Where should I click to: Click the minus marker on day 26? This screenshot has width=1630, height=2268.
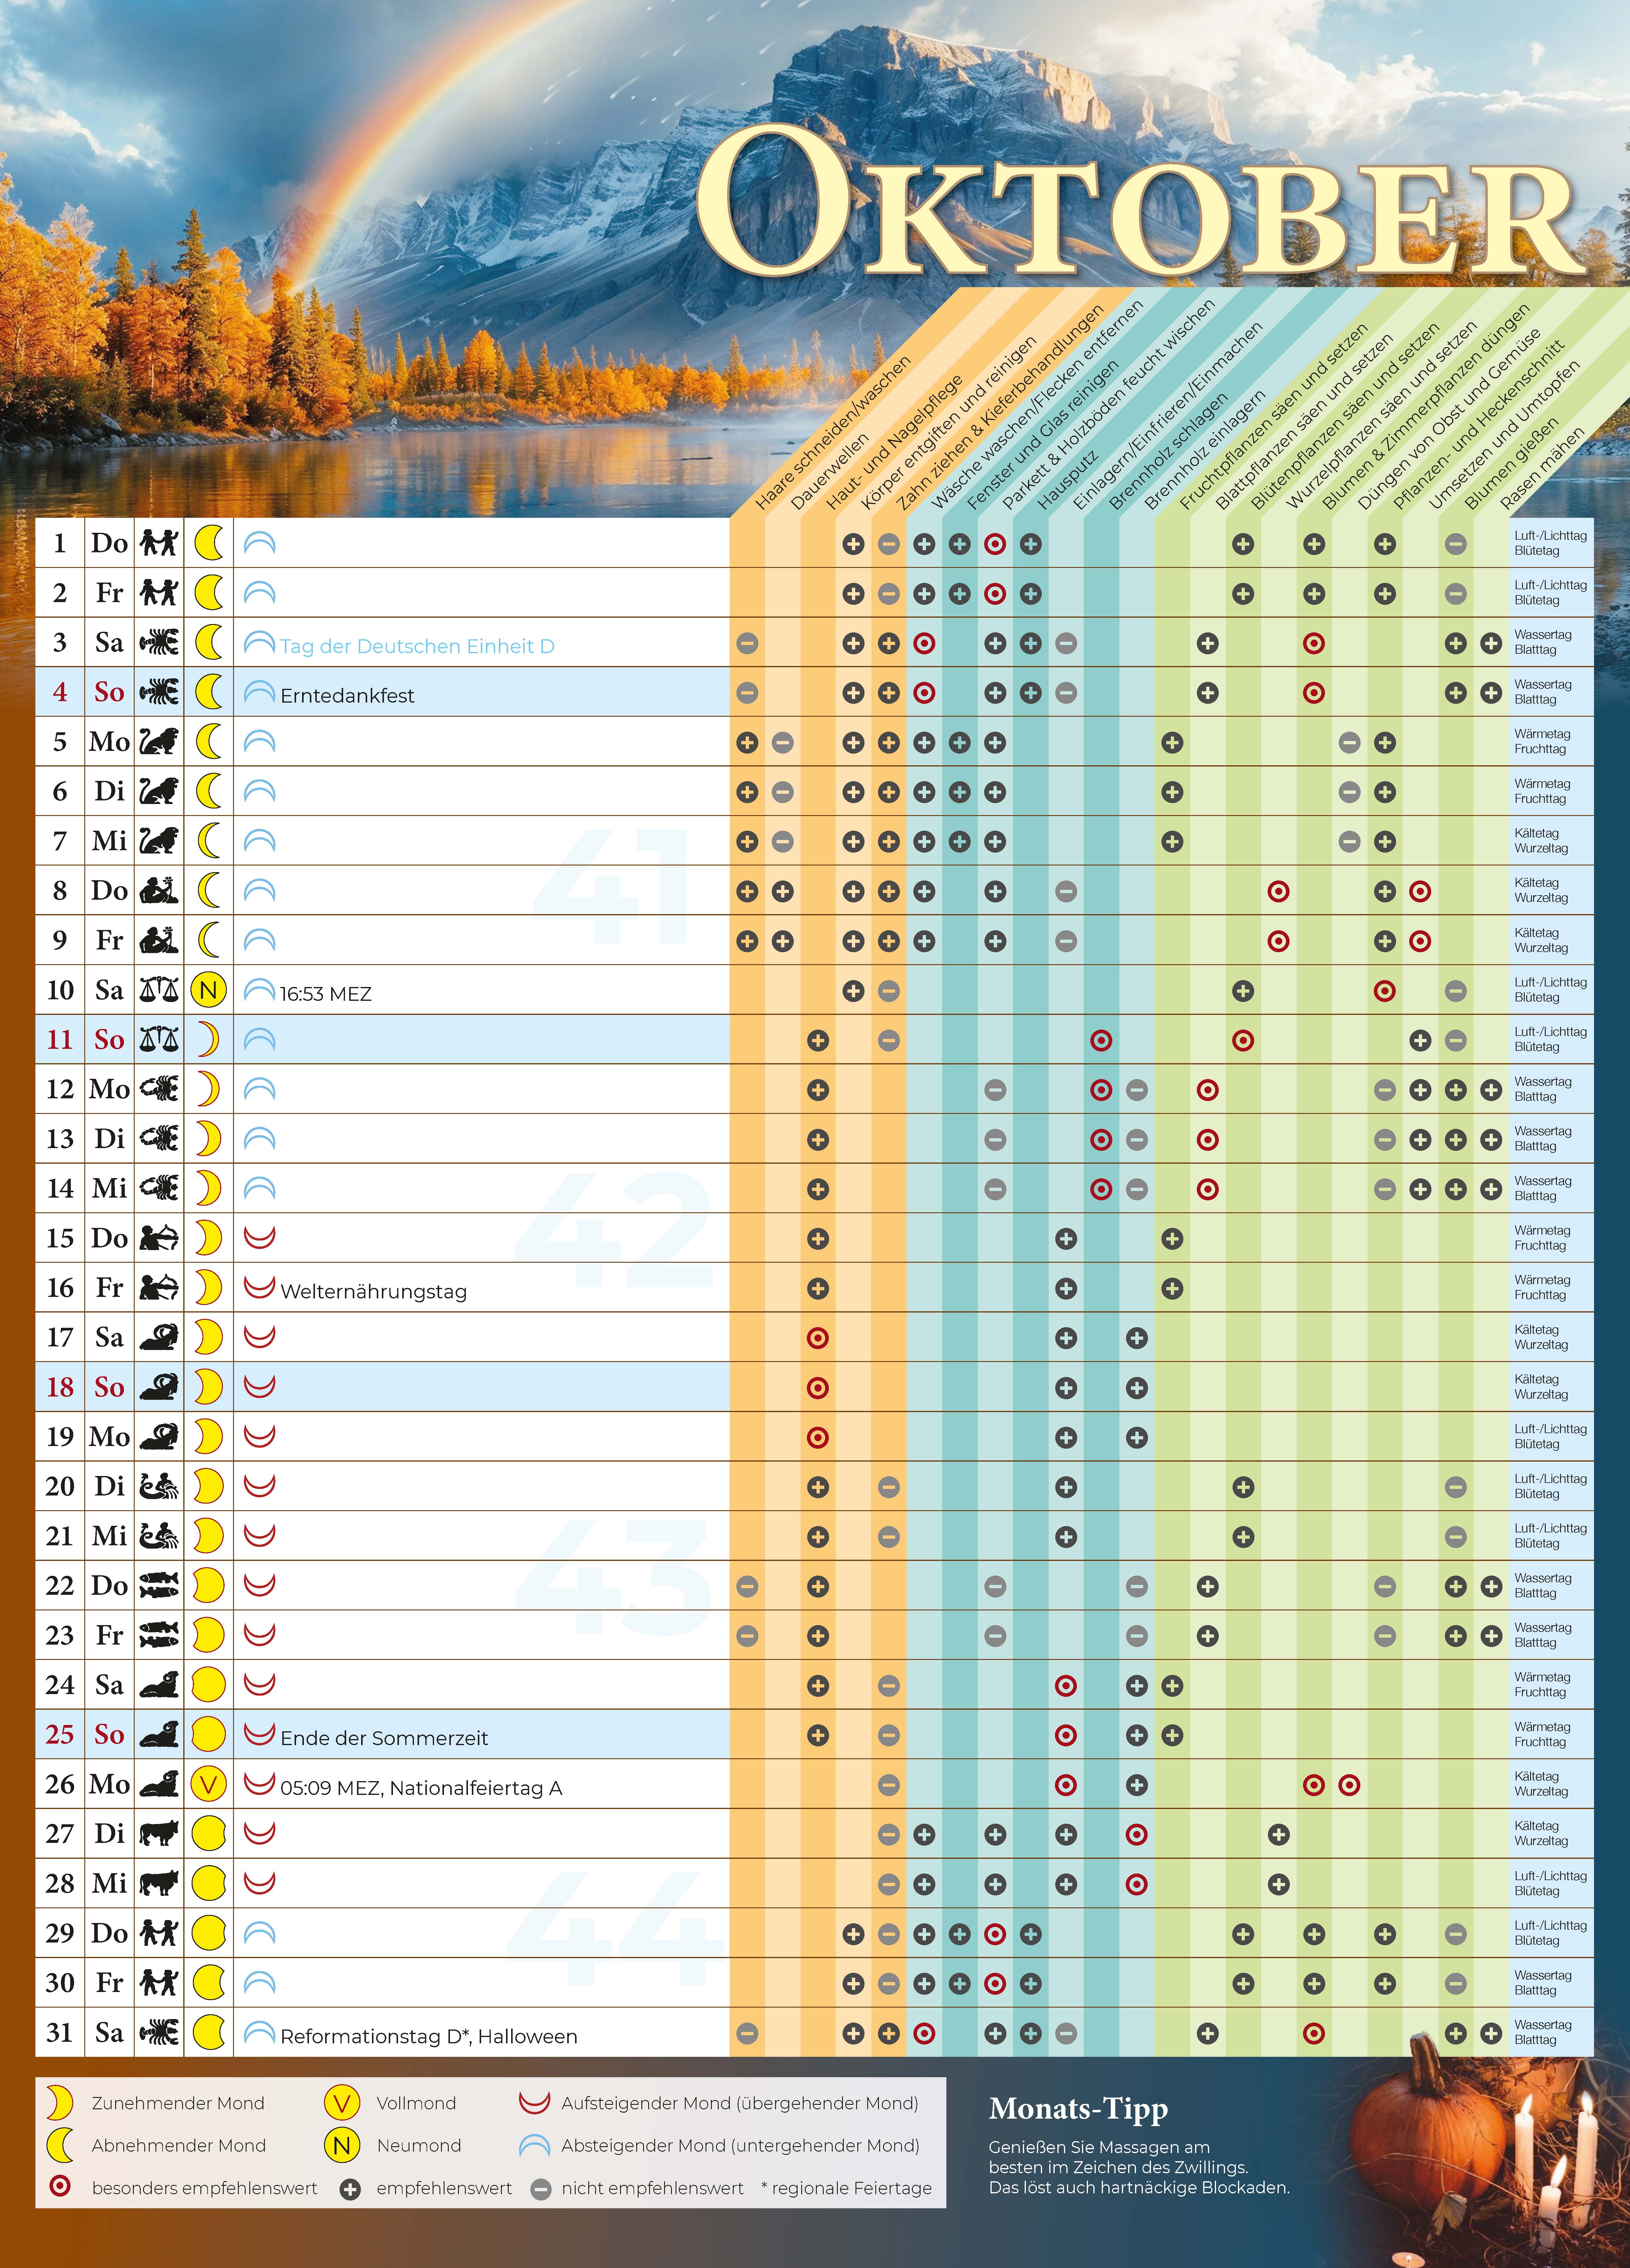889,1785
